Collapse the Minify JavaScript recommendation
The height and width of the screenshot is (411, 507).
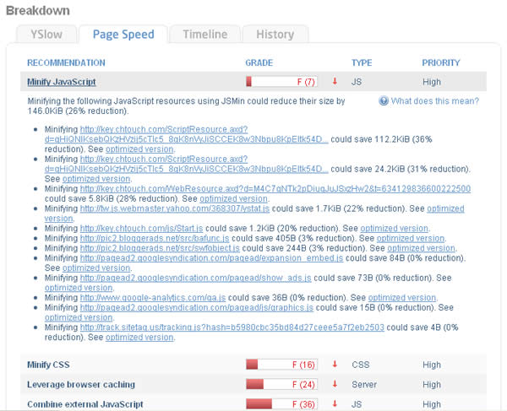[62, 82]
